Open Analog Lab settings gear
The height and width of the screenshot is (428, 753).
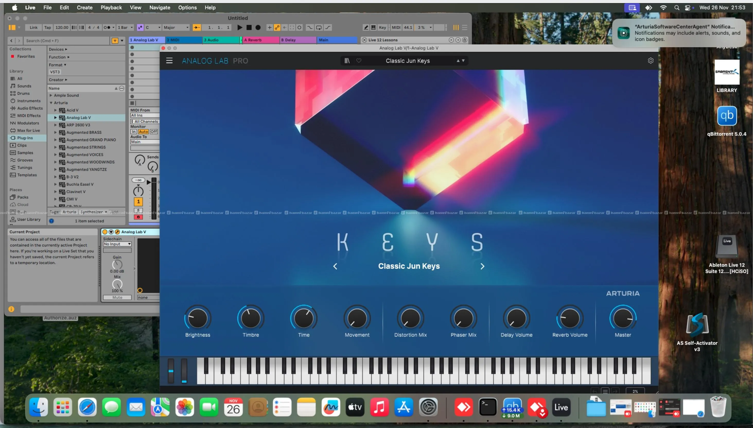(651, 61)
